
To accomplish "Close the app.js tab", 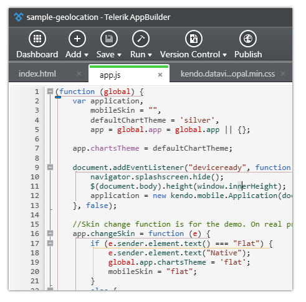I will point(160,75).
